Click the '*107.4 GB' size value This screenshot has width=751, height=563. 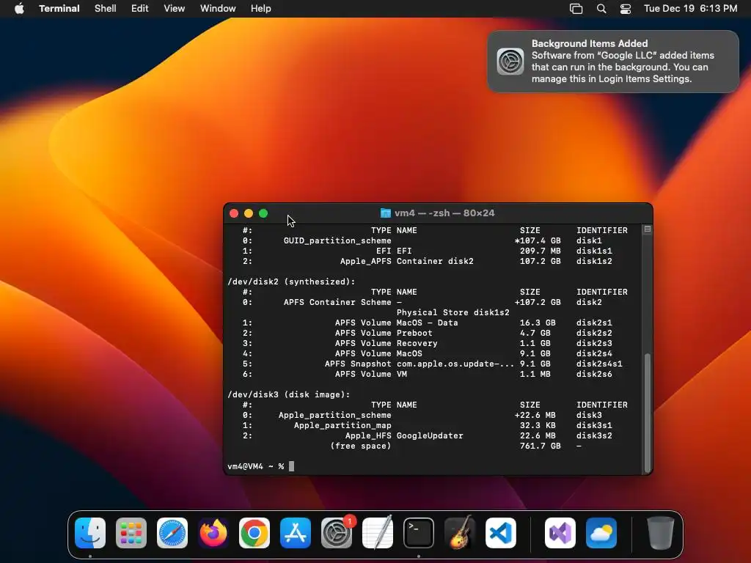(538, 240)
